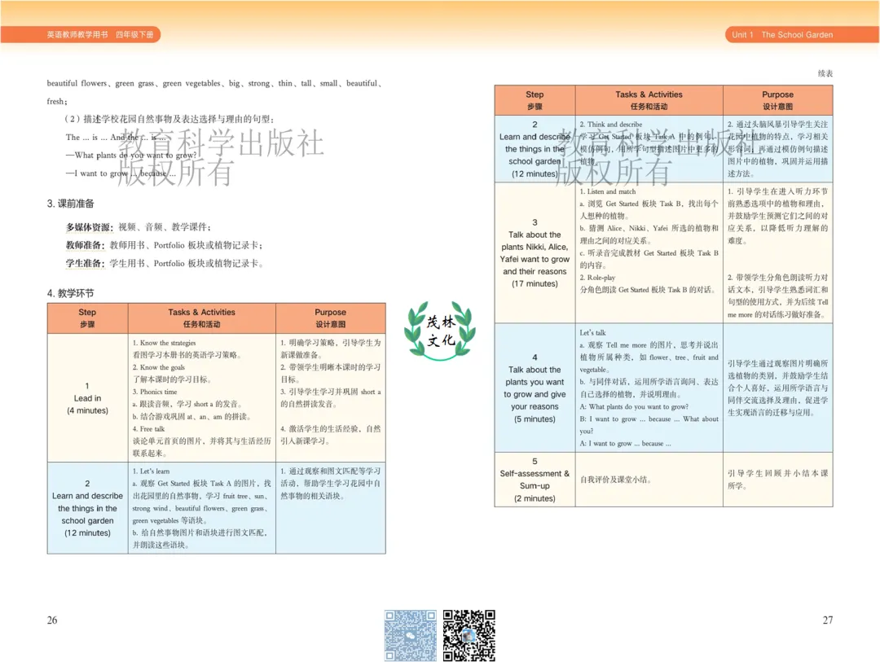This screenshot has width=880, height=662.
Task: Click the 教师准备 label
Action: [85, 245]
